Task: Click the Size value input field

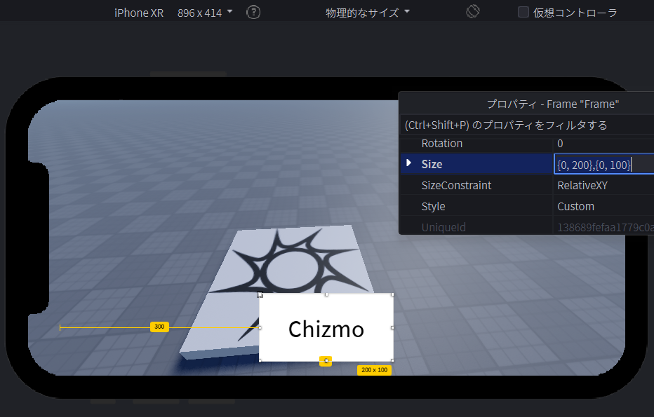Action: 603,164
